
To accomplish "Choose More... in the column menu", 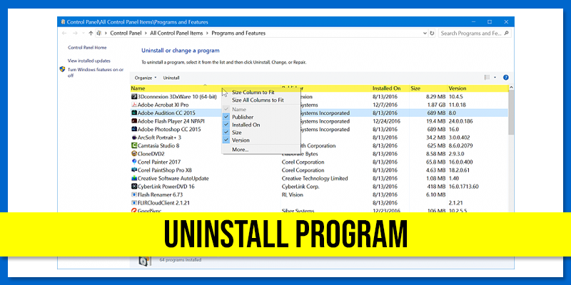I will coord(240,150).
